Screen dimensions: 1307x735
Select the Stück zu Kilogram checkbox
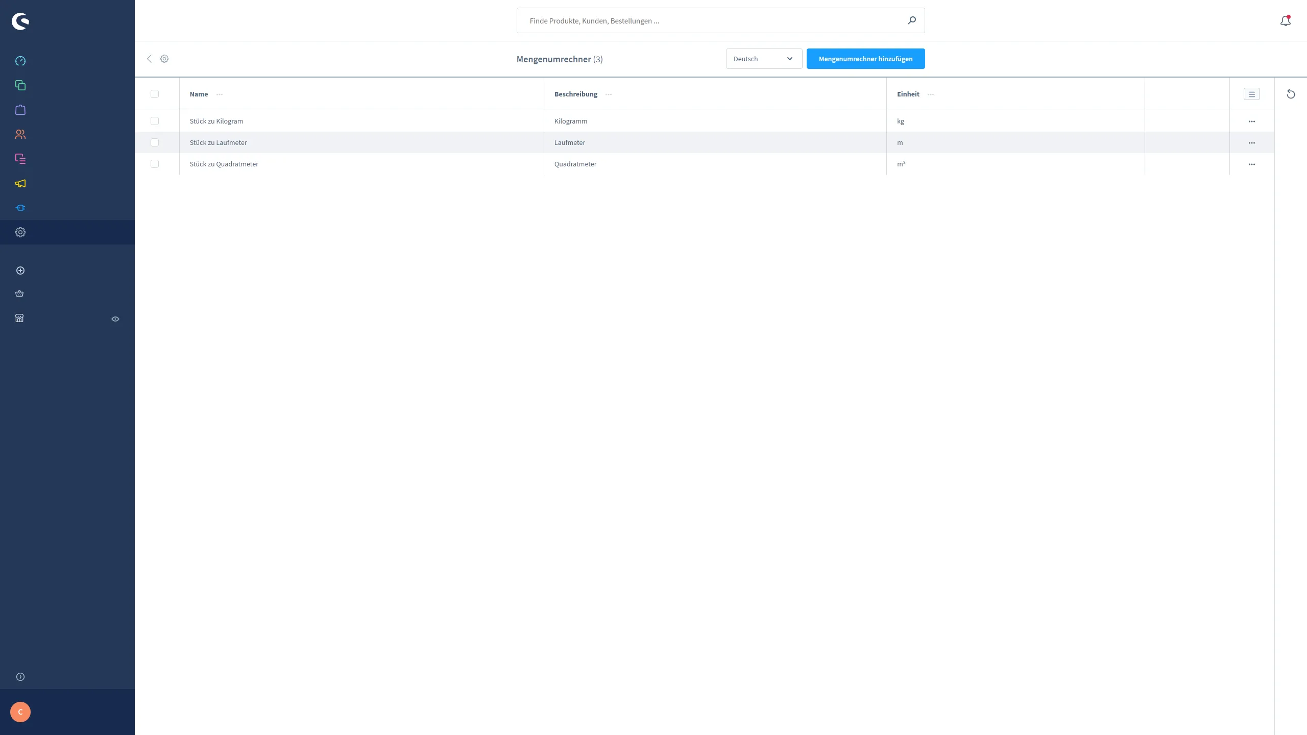(155, 121)
